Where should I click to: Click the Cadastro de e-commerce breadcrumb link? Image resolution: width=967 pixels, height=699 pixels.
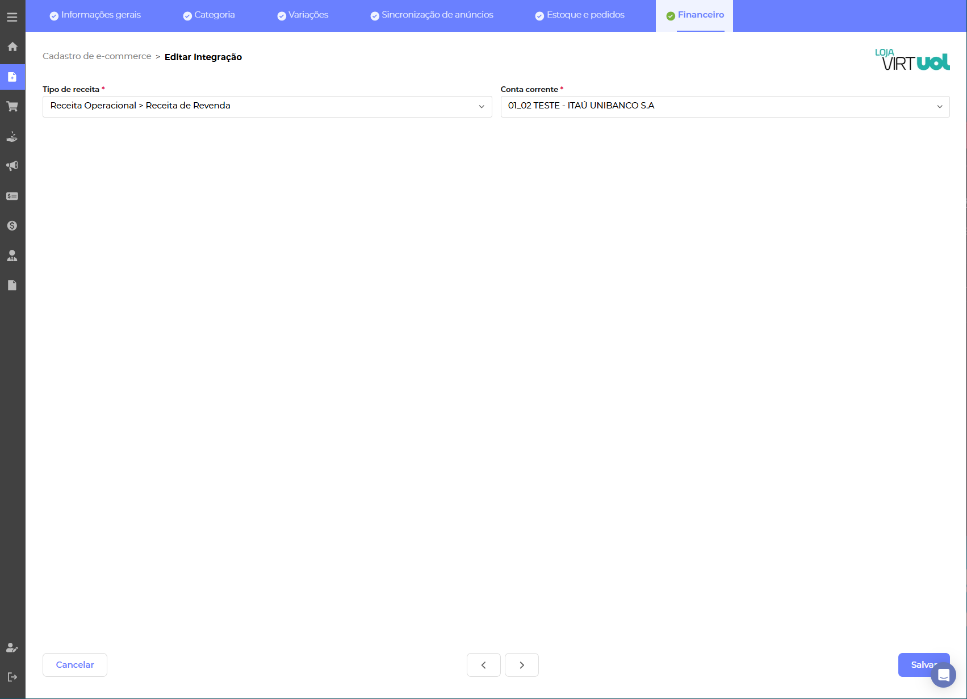pos(97,56)
